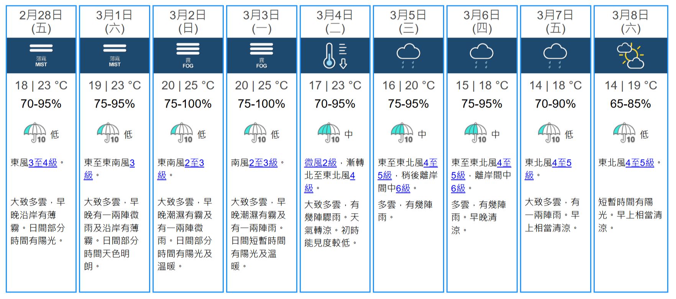Click the rain cloud icon for March 6
The height and width of the screenshot is (299, 676).
point(482,56)
